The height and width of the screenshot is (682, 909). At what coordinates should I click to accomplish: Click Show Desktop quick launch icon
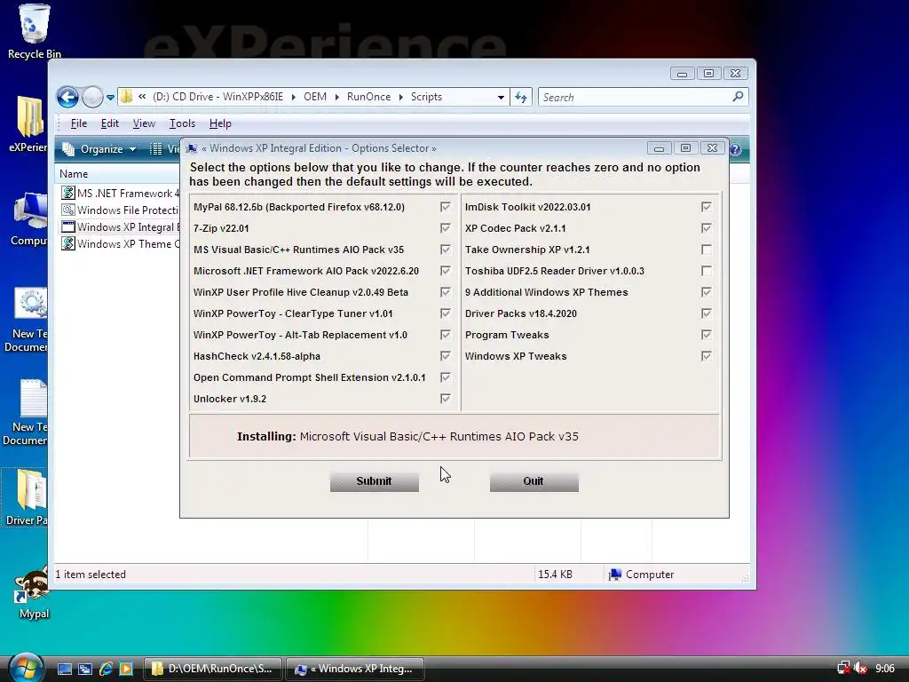pos(64,669)
